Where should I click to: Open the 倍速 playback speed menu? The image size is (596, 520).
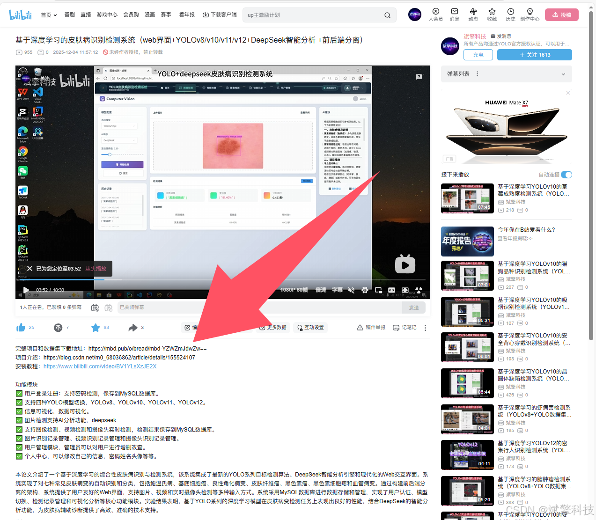click(321, 290)
